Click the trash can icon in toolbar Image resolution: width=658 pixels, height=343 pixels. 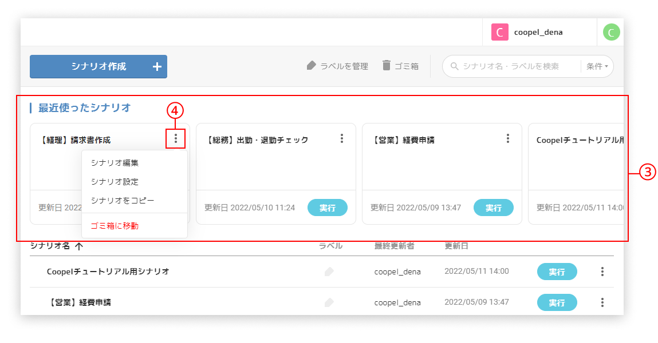387,65
